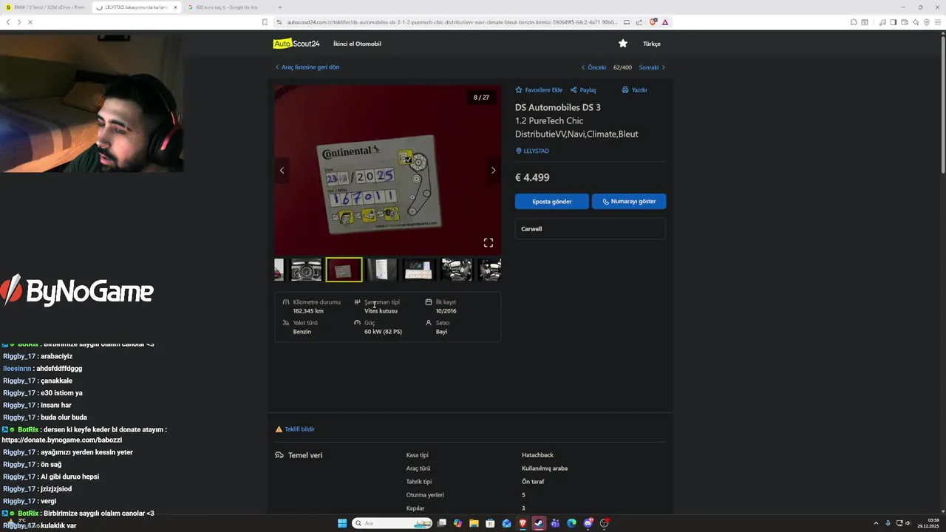Go back via Araç listesine geri dön

click(x=307, y=67)
